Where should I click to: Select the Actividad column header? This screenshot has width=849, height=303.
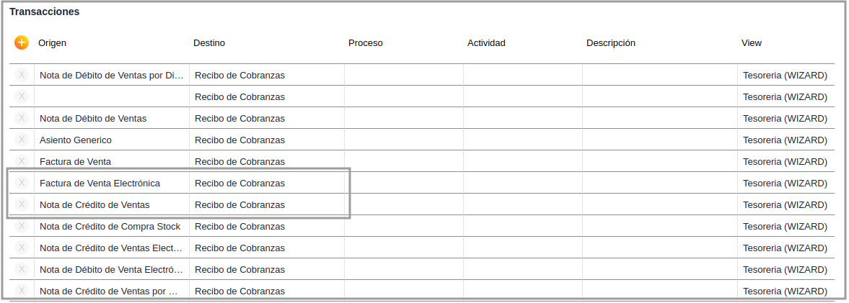point(486,43)
